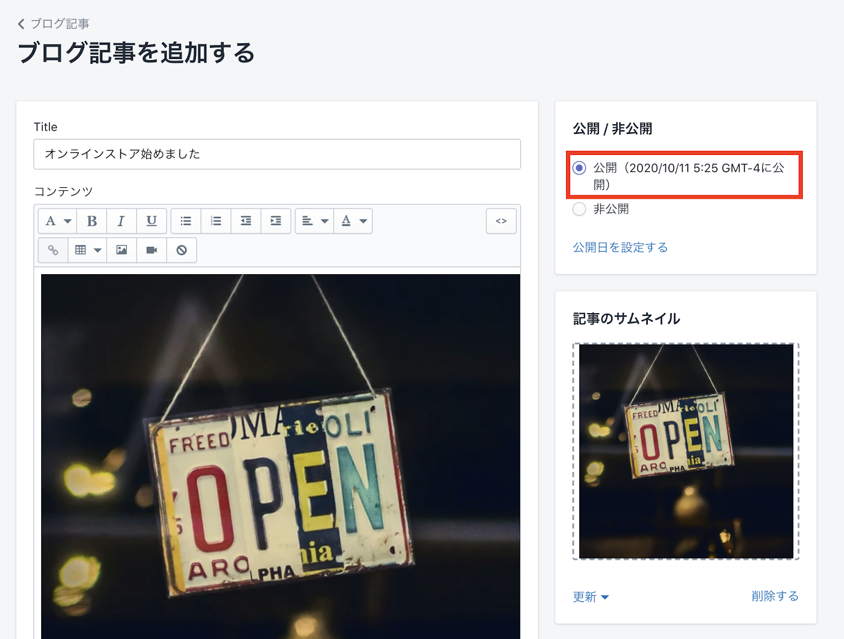Insert a video into the content
This screenshot has height=639, width=844.
click(152, 250)
